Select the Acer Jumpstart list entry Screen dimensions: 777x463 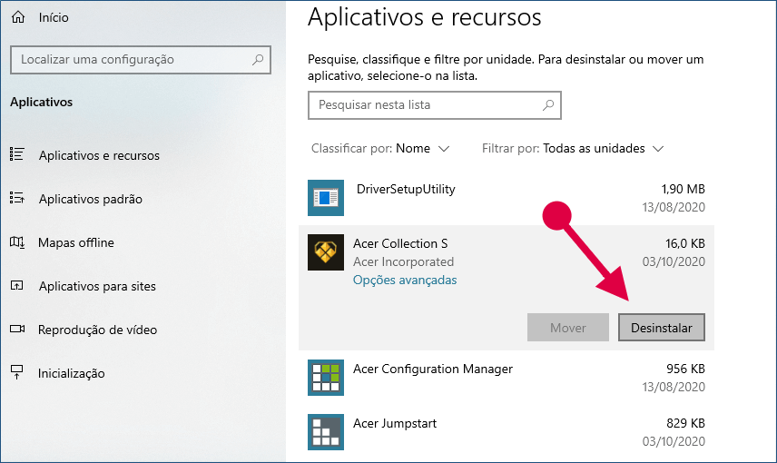pyautogui.click(x=395, y=423)
